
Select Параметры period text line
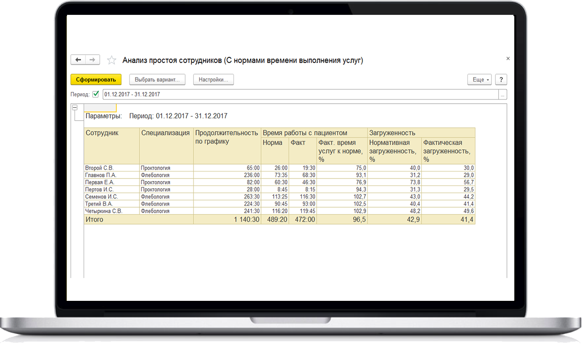click(156, 116)
